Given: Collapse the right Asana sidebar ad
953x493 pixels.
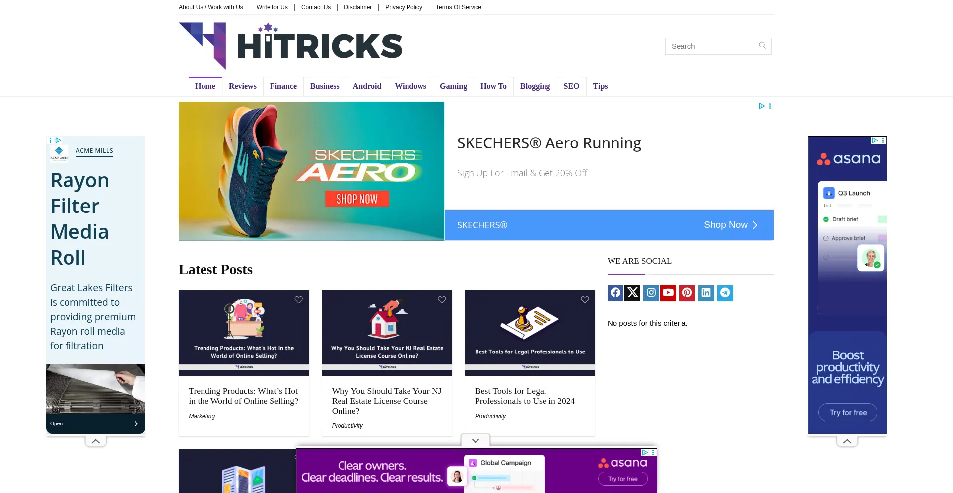Looking at the screenshot, I should 847,441.
